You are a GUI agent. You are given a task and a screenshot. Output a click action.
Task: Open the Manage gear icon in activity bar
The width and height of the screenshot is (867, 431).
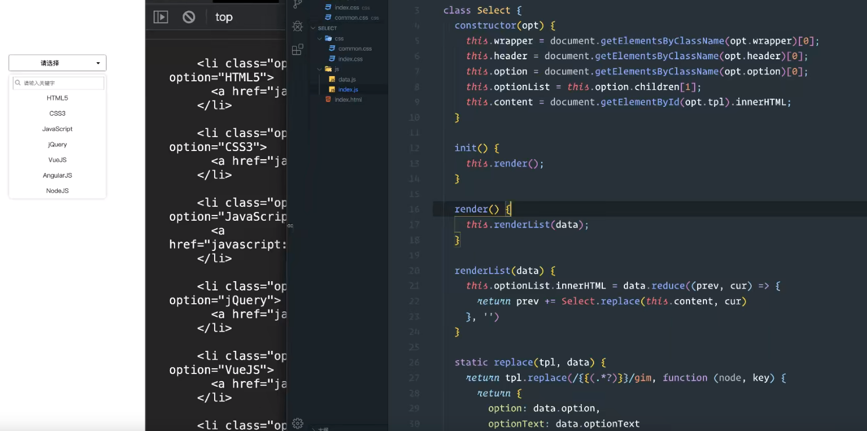coord(297,423)
